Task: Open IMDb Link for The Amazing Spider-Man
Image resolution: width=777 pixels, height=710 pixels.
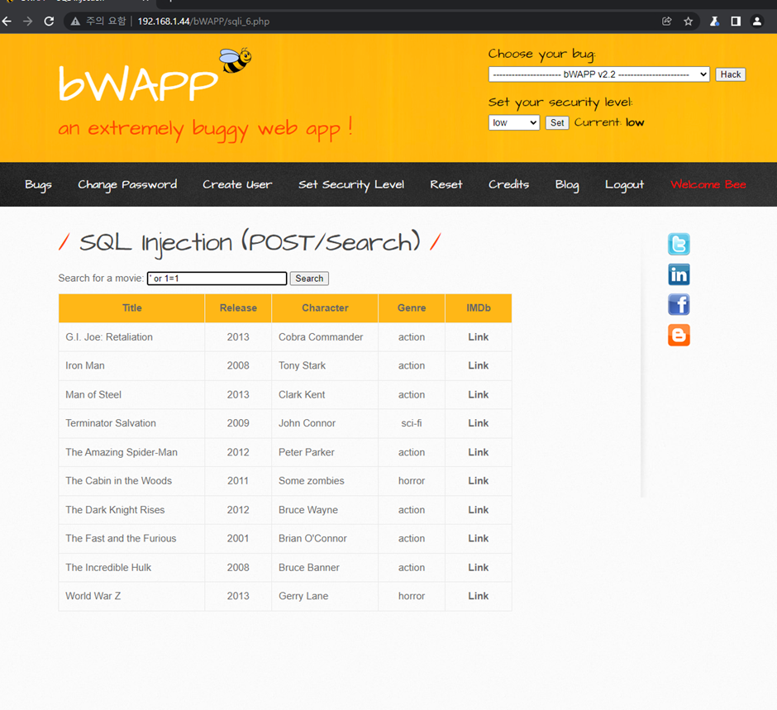Action: 479,452
